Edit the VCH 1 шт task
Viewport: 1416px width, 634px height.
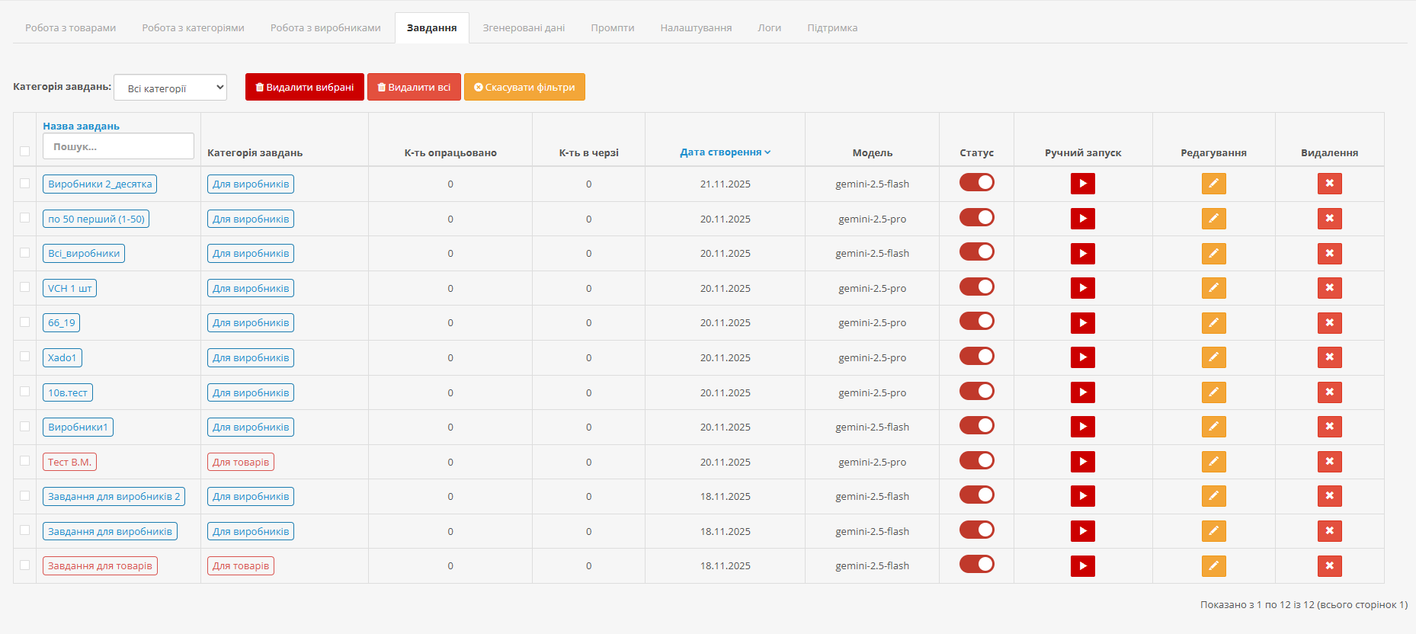1213,288
